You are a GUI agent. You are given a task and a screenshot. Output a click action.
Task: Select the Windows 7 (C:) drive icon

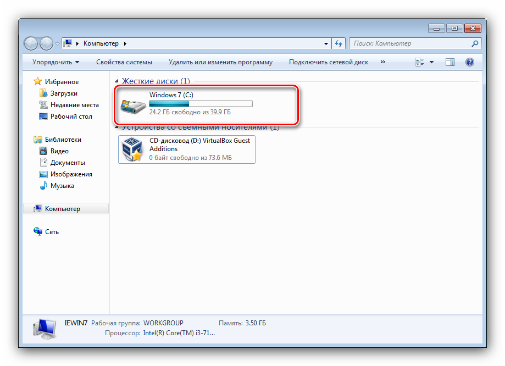click(x=133, y=106)
